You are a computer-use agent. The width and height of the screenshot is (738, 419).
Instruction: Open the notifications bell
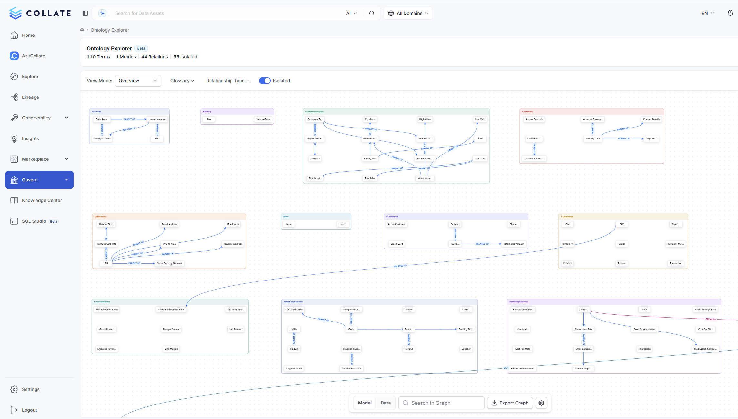(730, 13)
